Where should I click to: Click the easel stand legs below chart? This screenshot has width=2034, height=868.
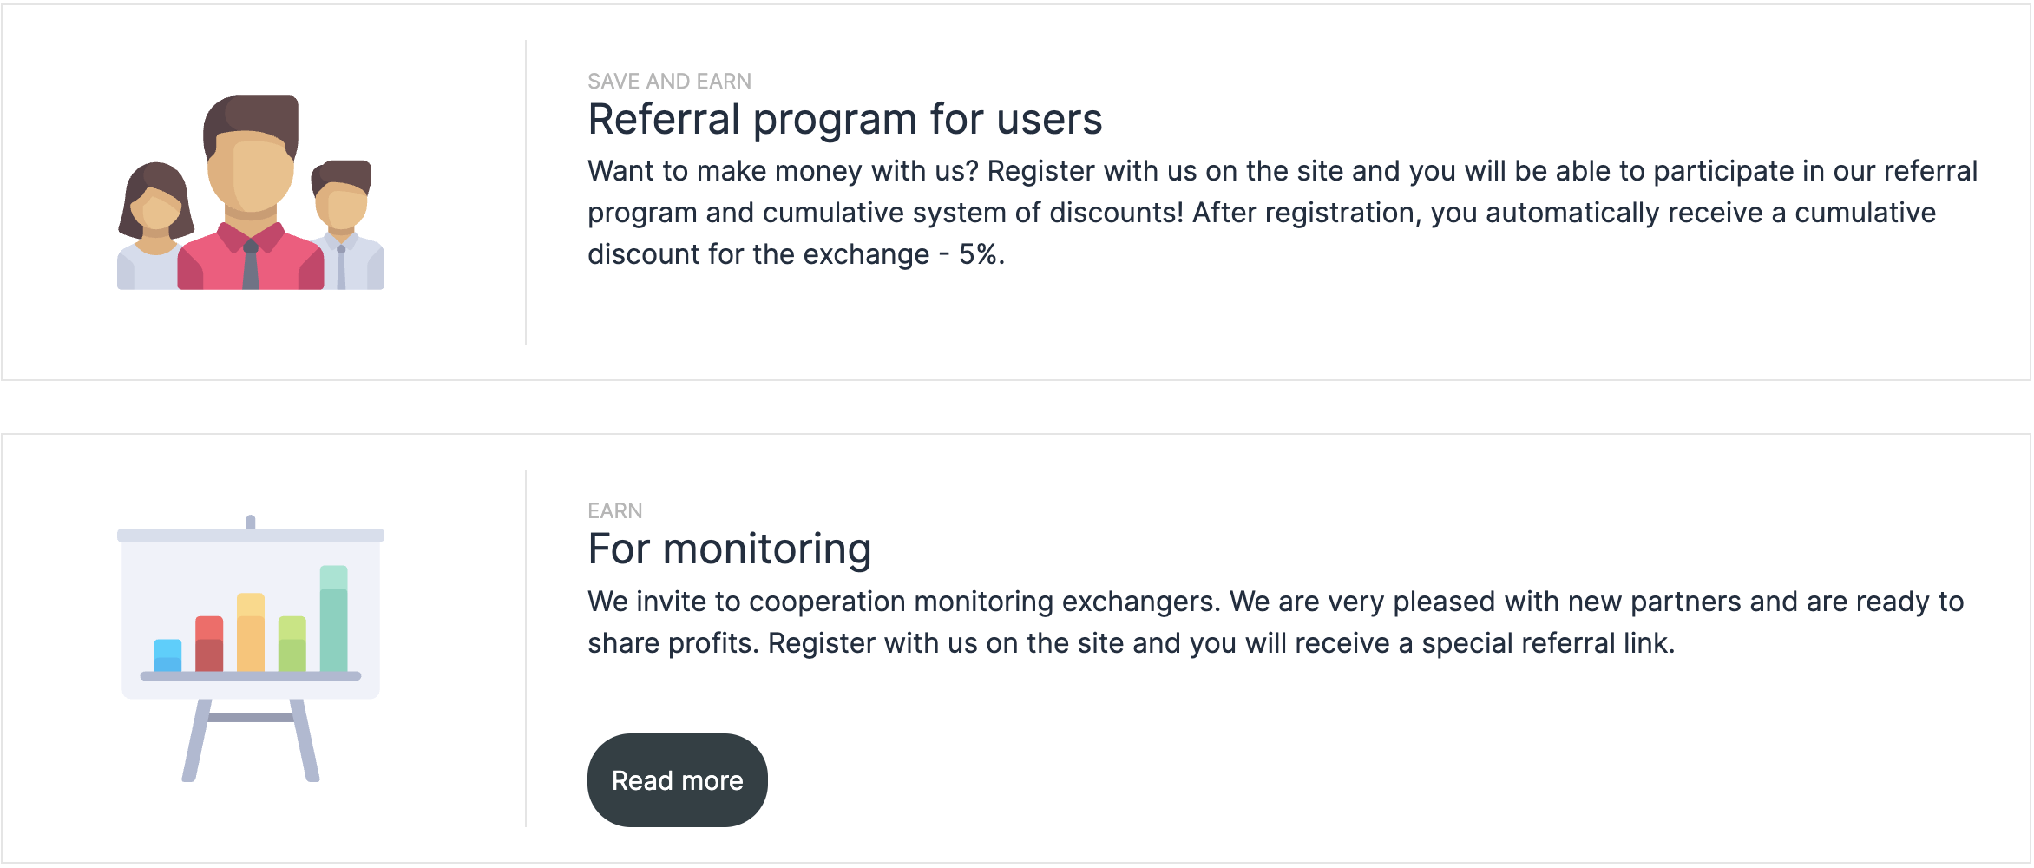(x=251, y=740)
